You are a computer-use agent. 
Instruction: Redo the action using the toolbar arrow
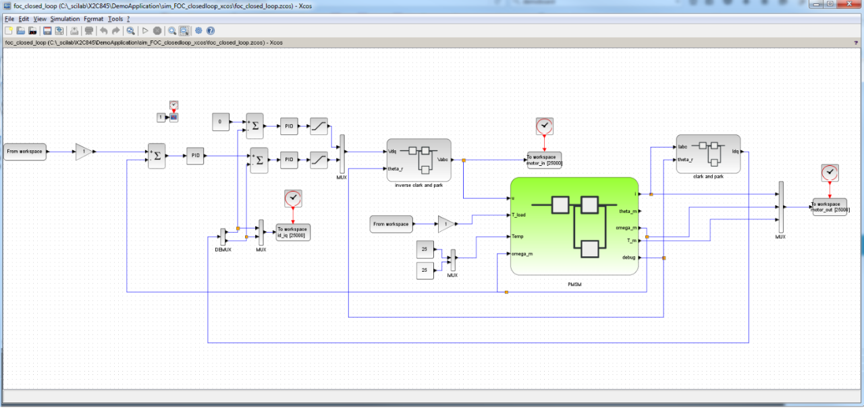(115, 30)
